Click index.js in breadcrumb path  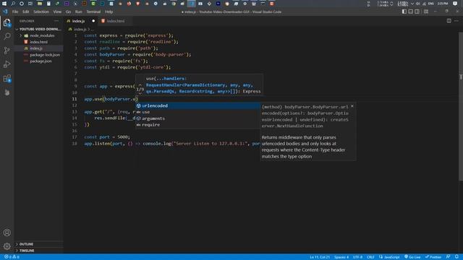tap(80, 29)
